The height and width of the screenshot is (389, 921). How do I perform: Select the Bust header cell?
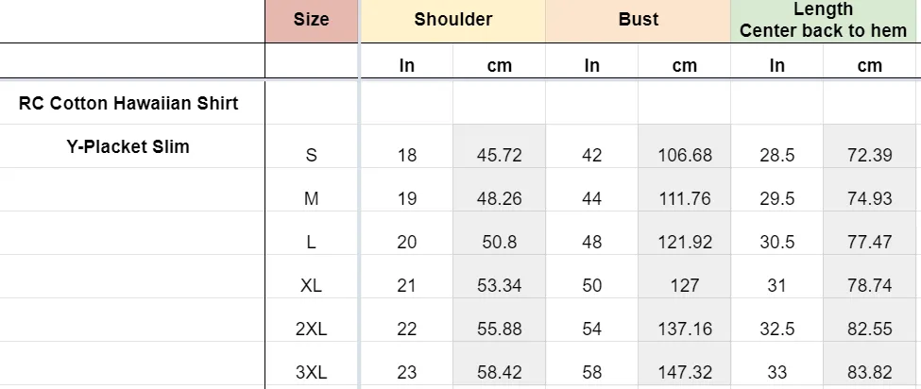[638, 21]
